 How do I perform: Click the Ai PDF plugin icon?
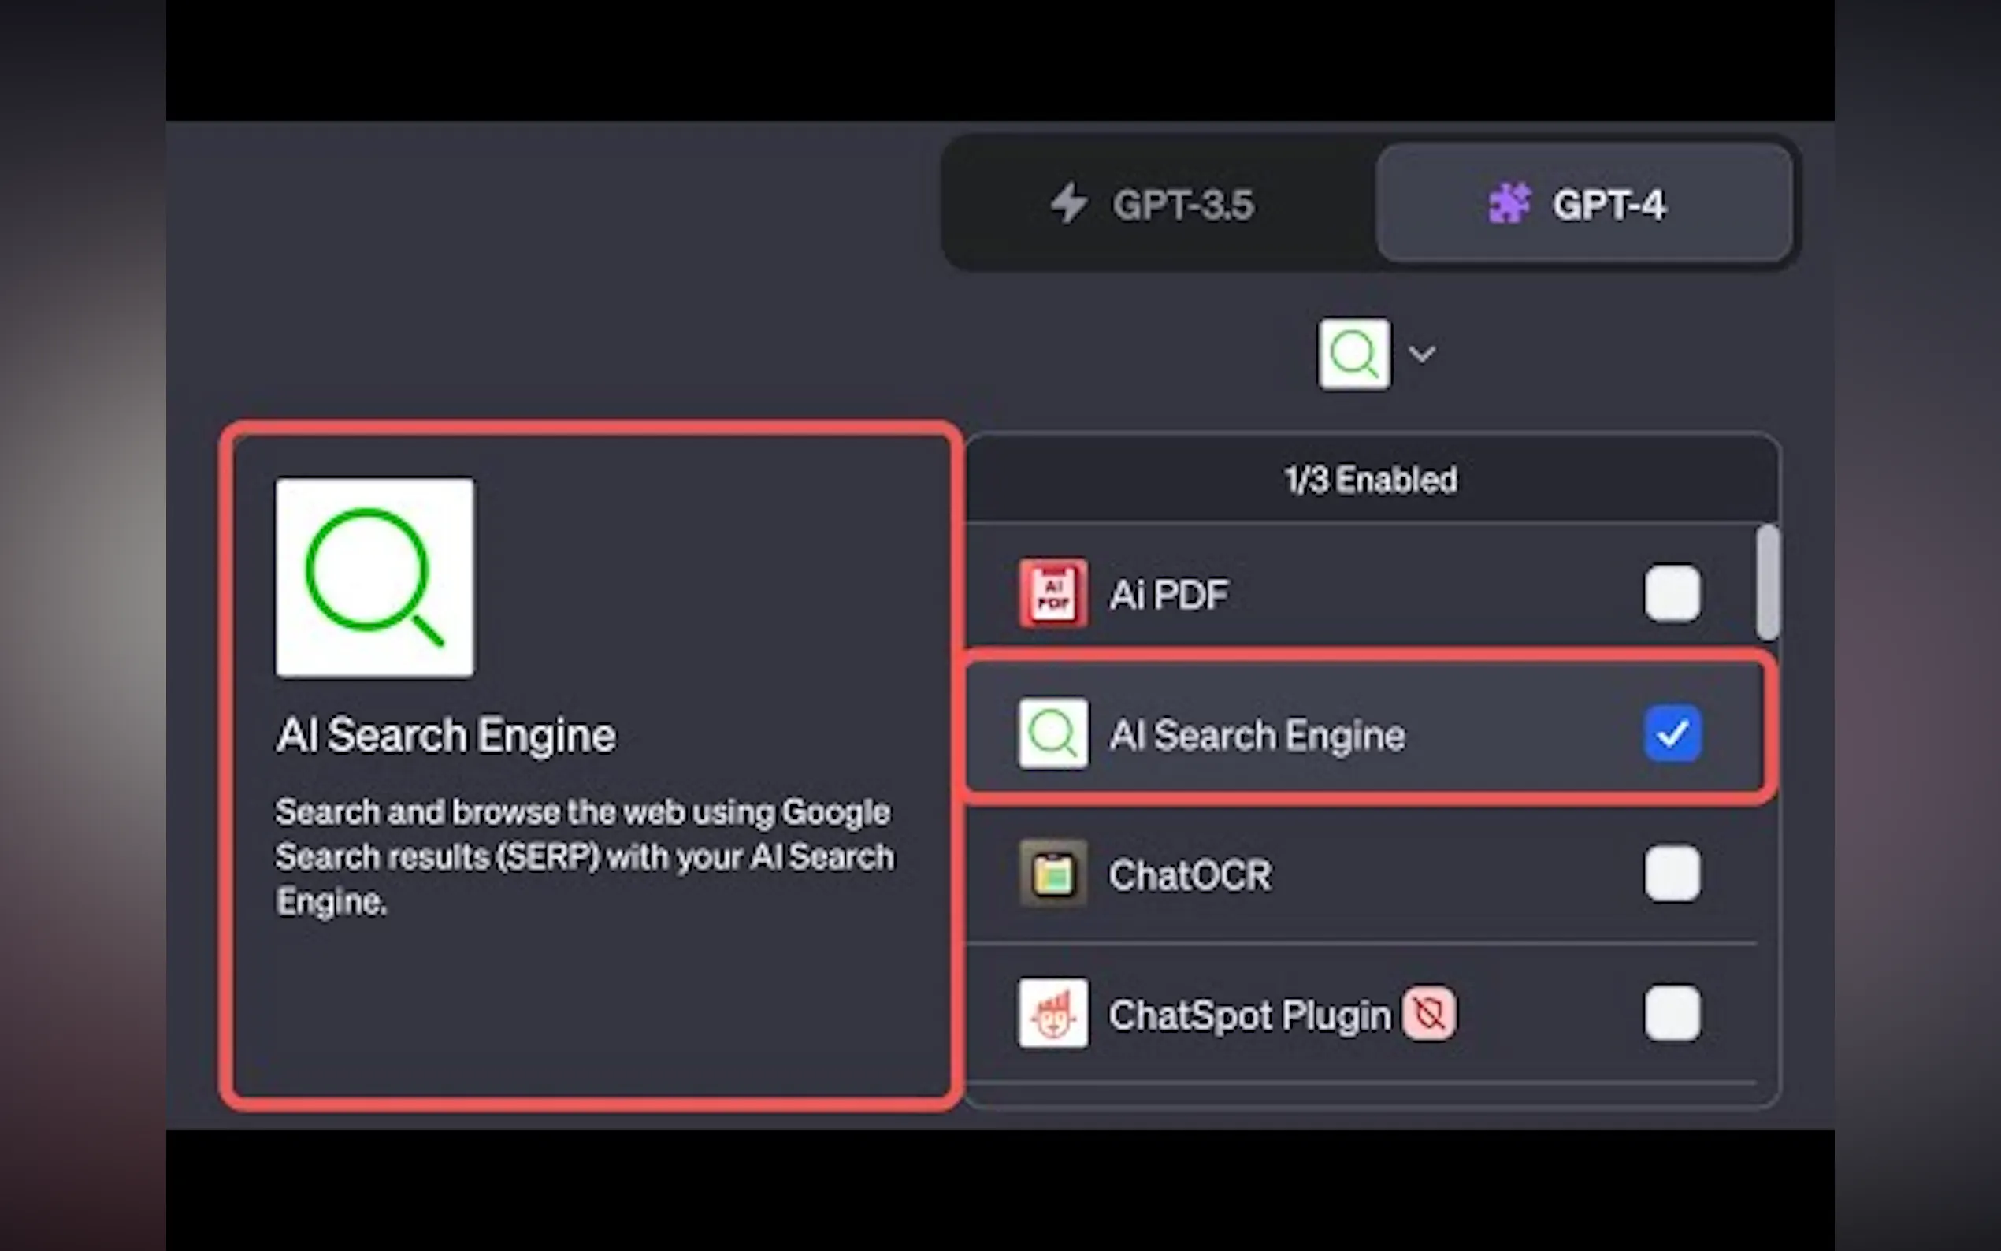1052,593
